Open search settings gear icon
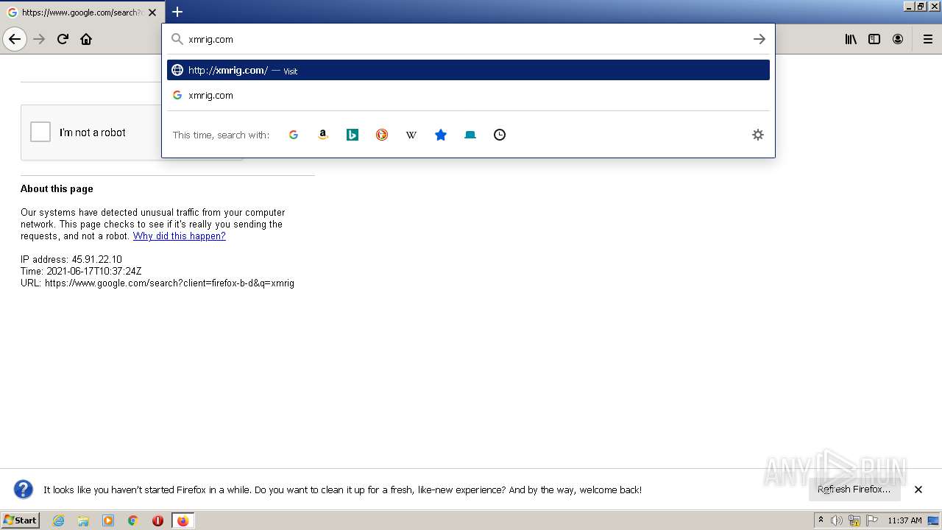 [x=758, y=135]
